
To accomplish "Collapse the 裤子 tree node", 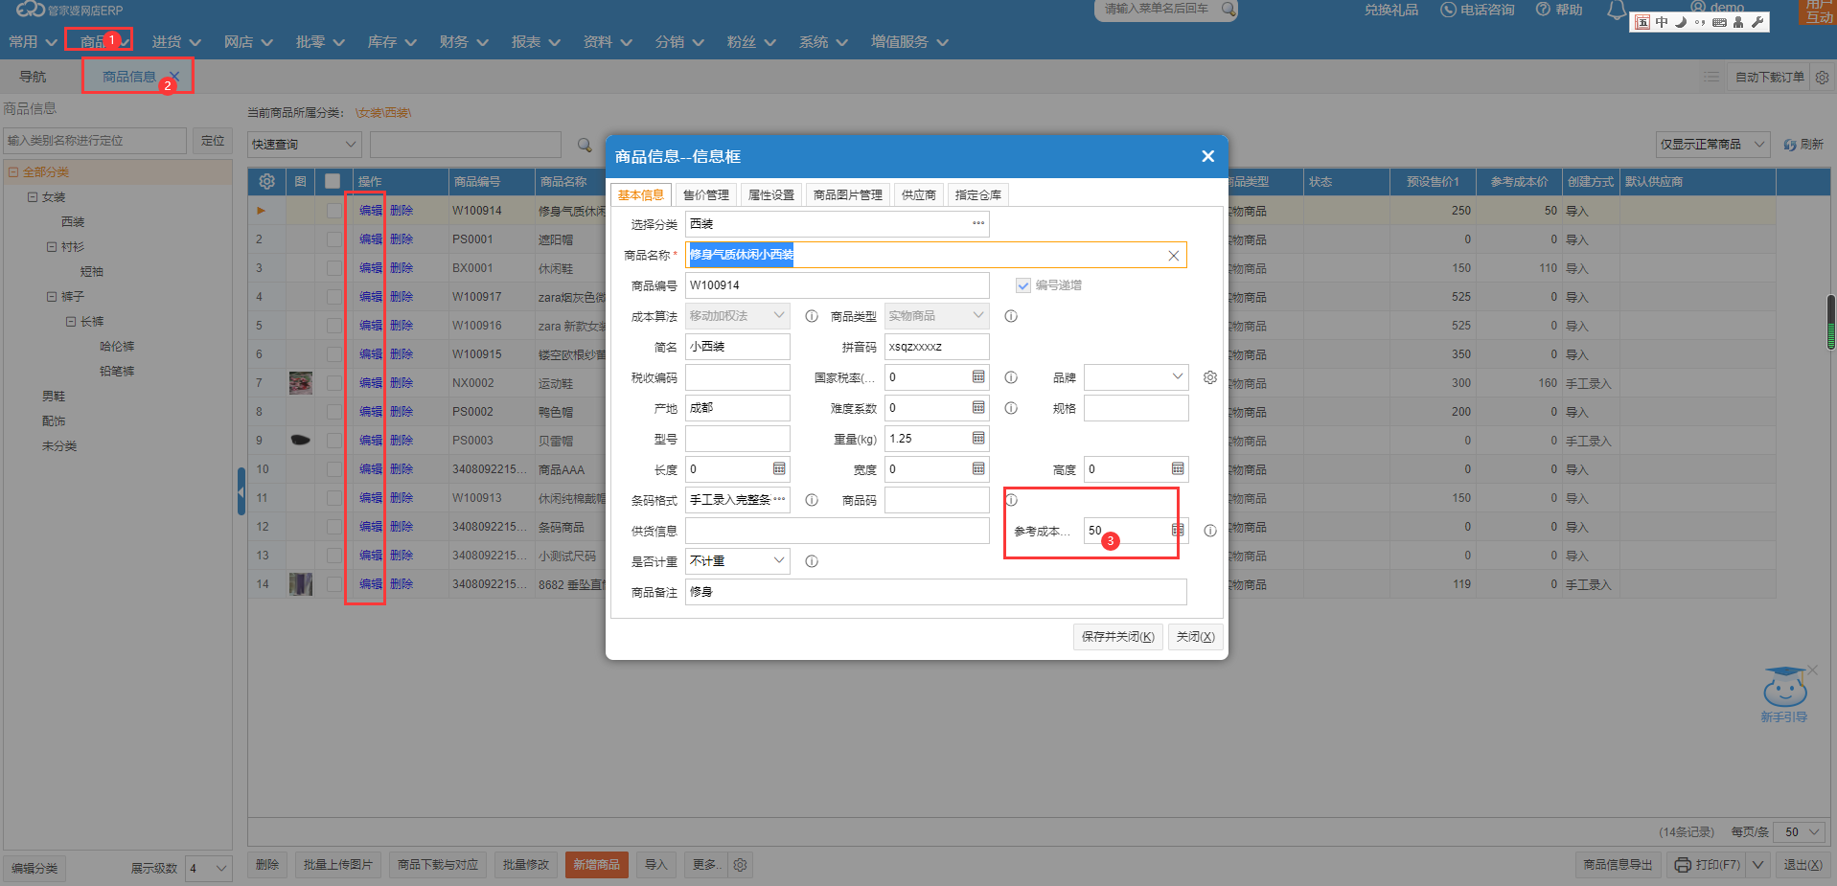I will (52, 297).
